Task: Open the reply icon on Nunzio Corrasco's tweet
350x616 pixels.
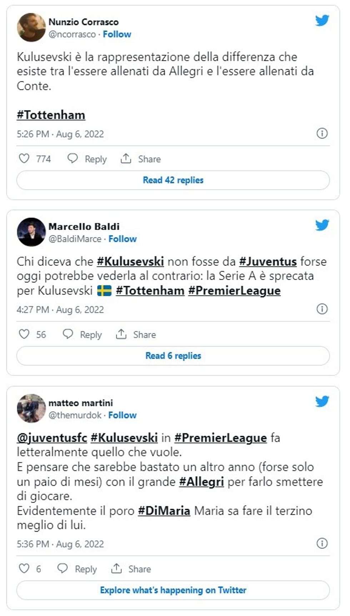Action: 74,158
